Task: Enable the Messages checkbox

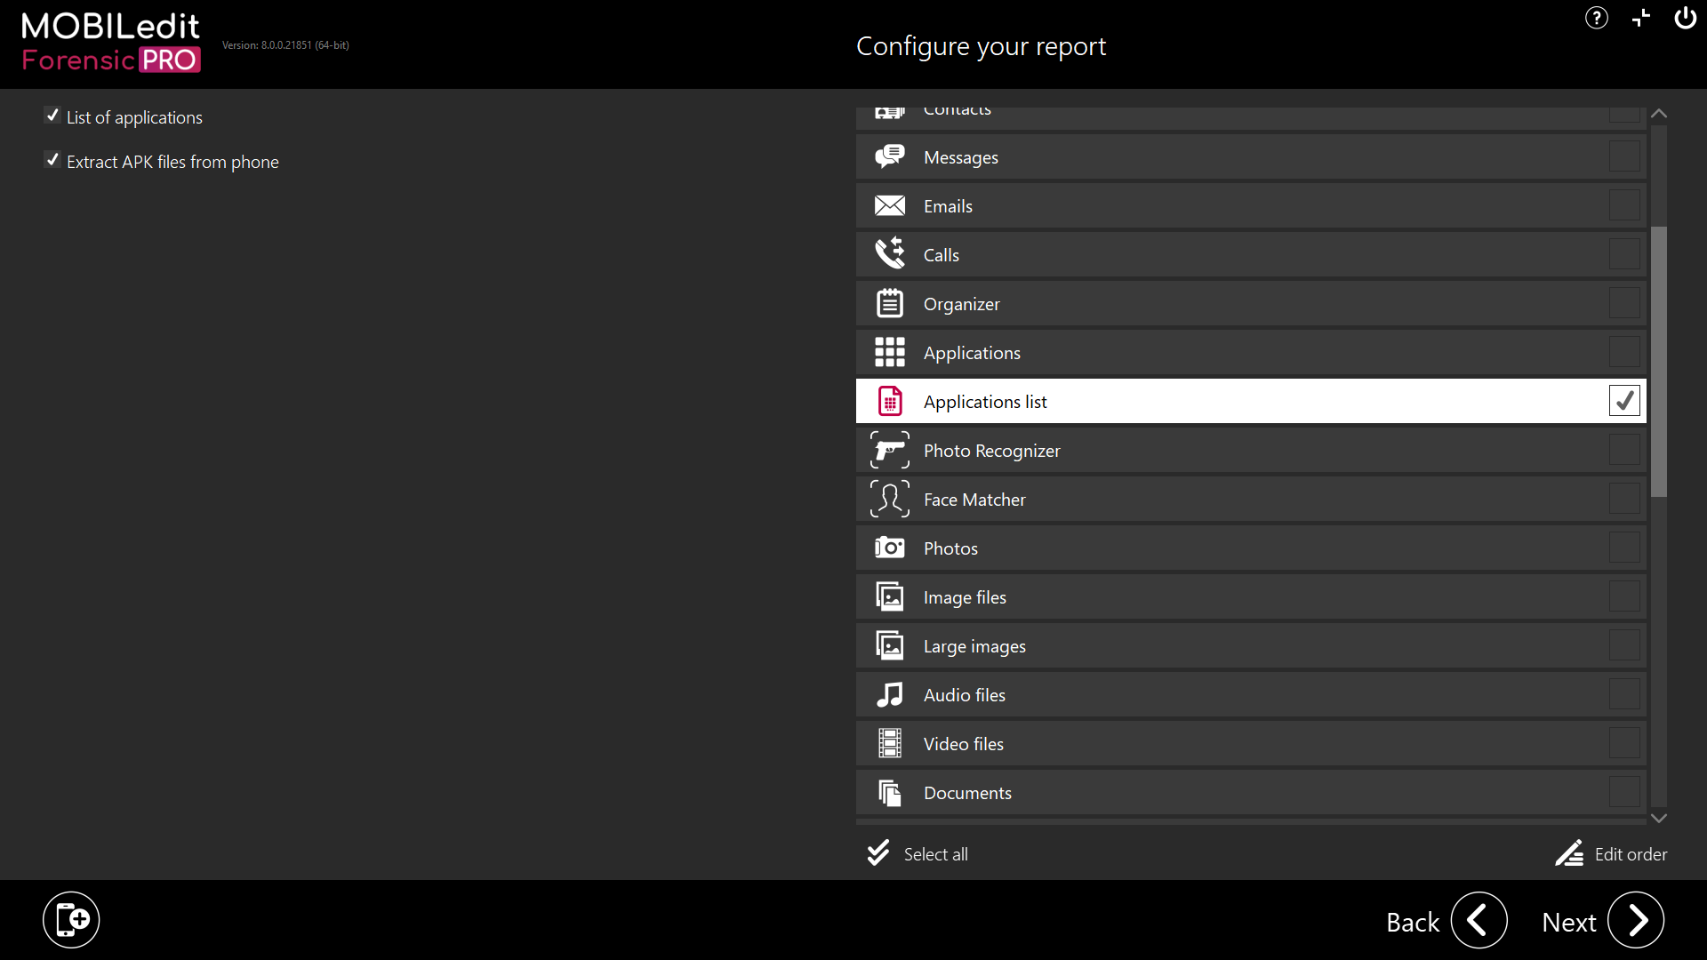Action: (1623, 156)
